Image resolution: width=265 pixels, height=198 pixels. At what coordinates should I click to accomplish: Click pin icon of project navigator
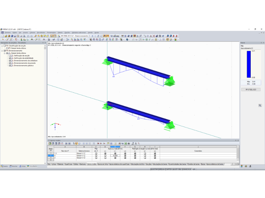coord(43,43)
